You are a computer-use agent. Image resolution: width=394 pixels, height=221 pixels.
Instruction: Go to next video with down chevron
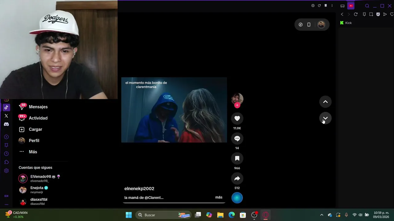tap(325, 118)
